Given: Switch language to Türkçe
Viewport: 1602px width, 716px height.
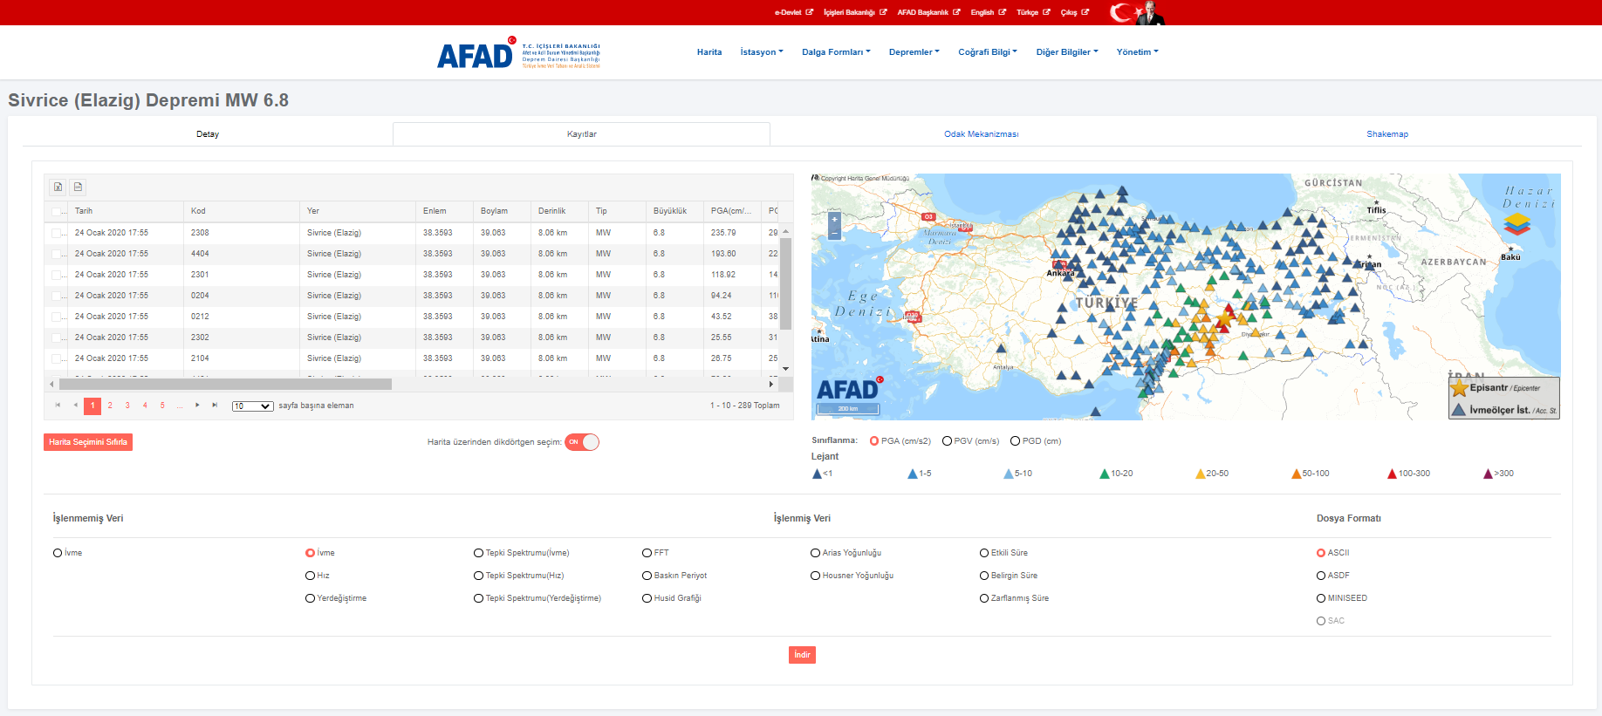Looking at the screenshot, I should [x=1033, y=12].
